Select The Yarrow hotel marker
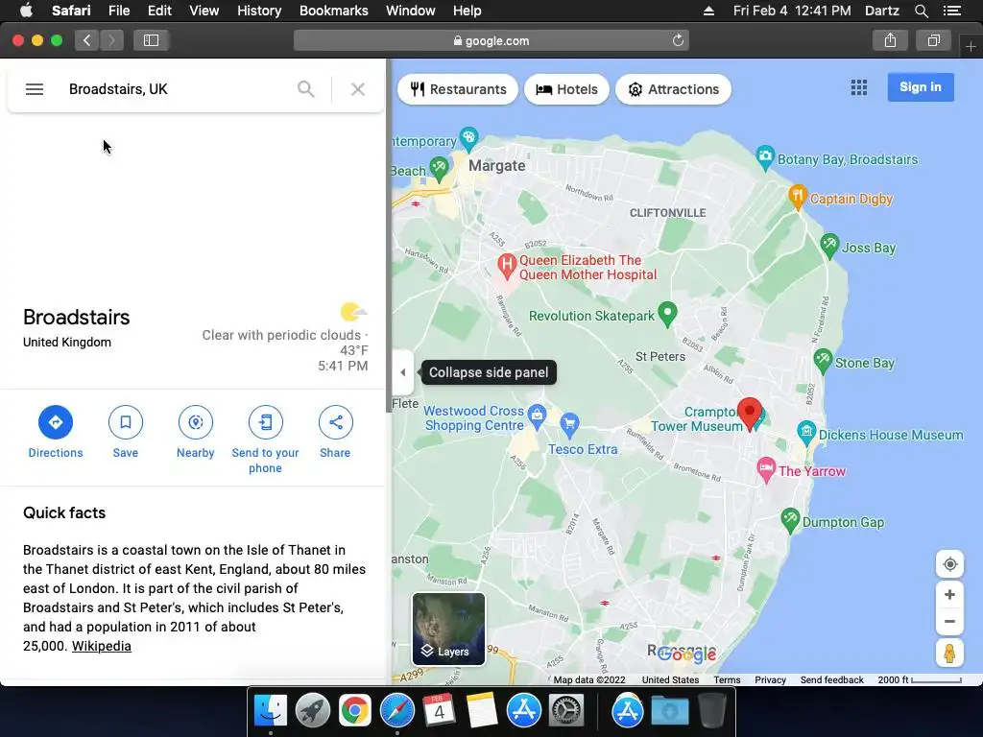This screenshot has height=737, width=983. [765, 469]
